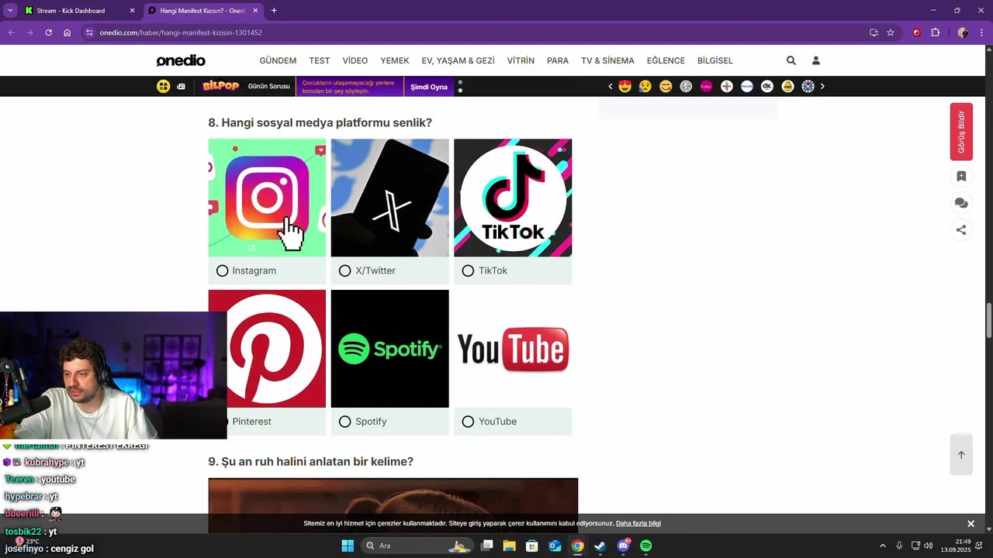The image size is (993, 558).
Task: Click the YouTube logo image
Action: coord(513,349)
